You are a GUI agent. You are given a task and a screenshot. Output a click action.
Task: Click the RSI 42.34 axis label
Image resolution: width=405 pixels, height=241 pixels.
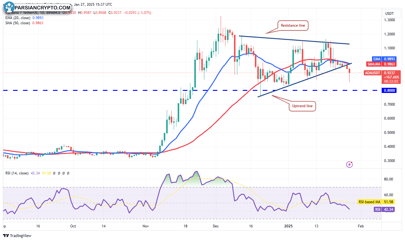385,209
